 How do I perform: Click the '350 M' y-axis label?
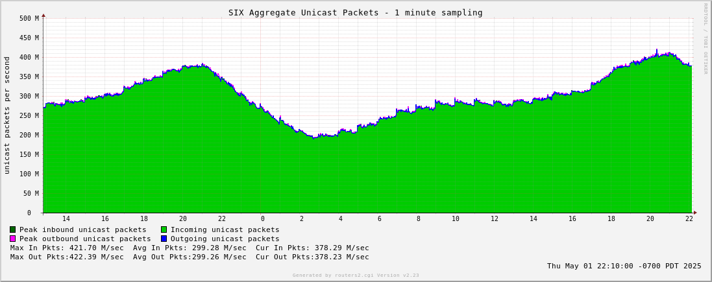tap(29, 76)
